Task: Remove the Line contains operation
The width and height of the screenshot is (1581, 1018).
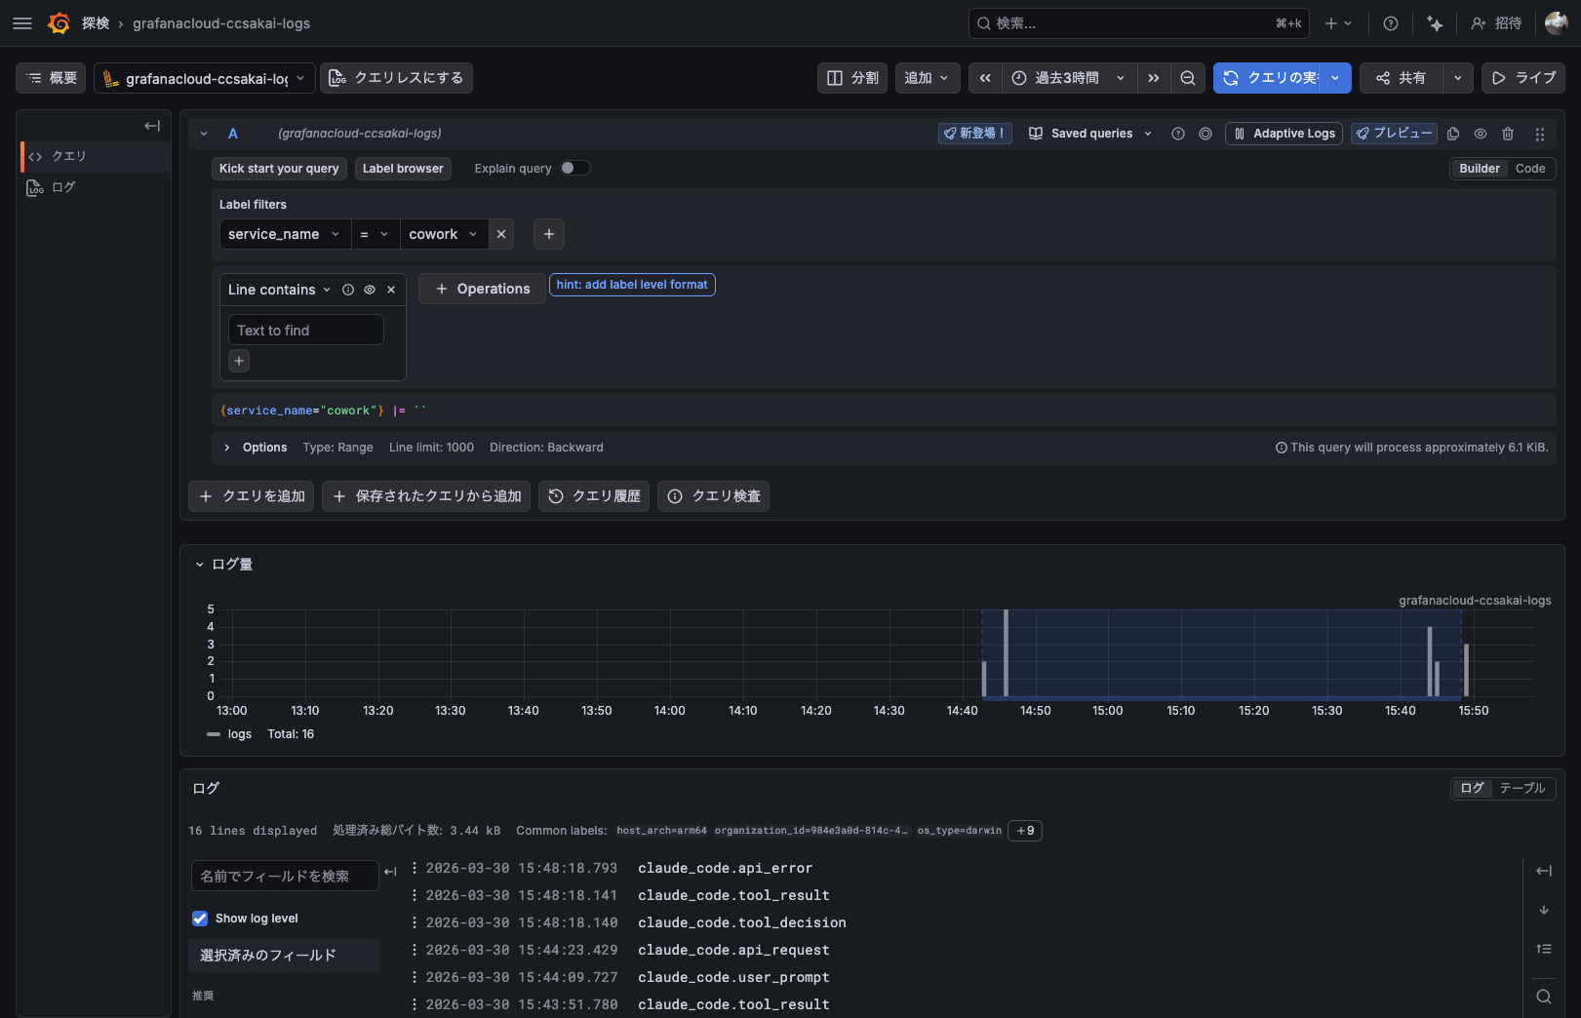Action: click(x=391, y=290)
